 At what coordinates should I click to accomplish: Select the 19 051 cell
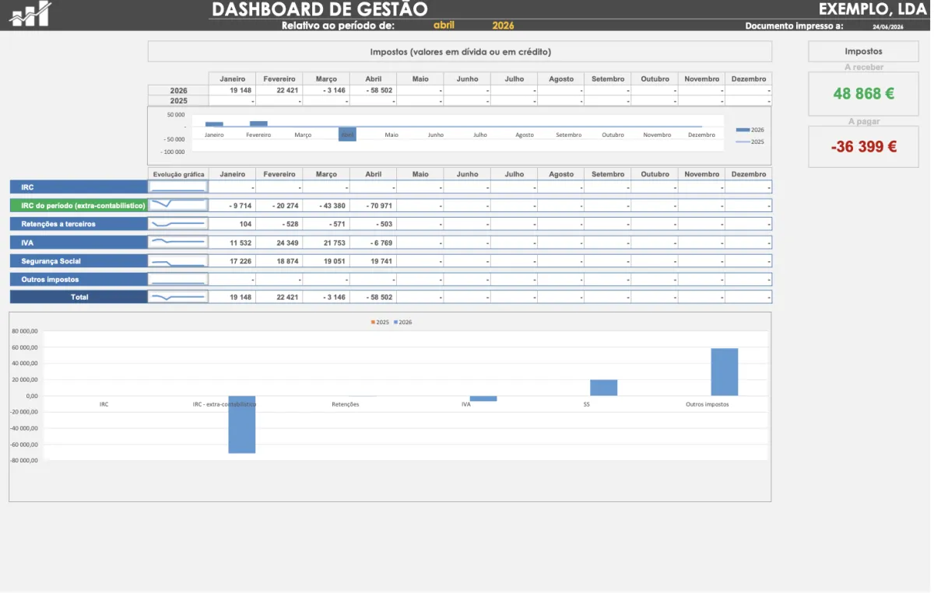point(326,260)
